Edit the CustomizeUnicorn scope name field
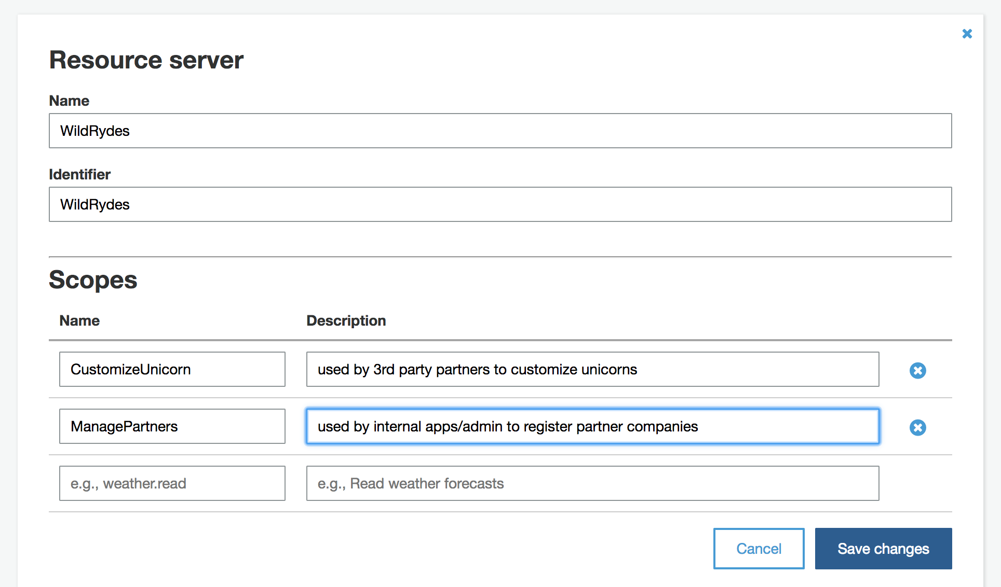This screenshot has width=1001, height=587. [172, 369]
